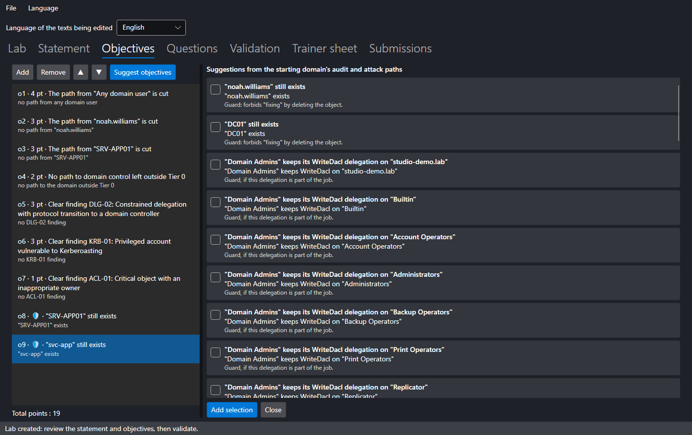Viewport: 692px width, 435px height.
Task: Click shield icon on "svc-app" still exists objective
Action: tap(36, 345)
